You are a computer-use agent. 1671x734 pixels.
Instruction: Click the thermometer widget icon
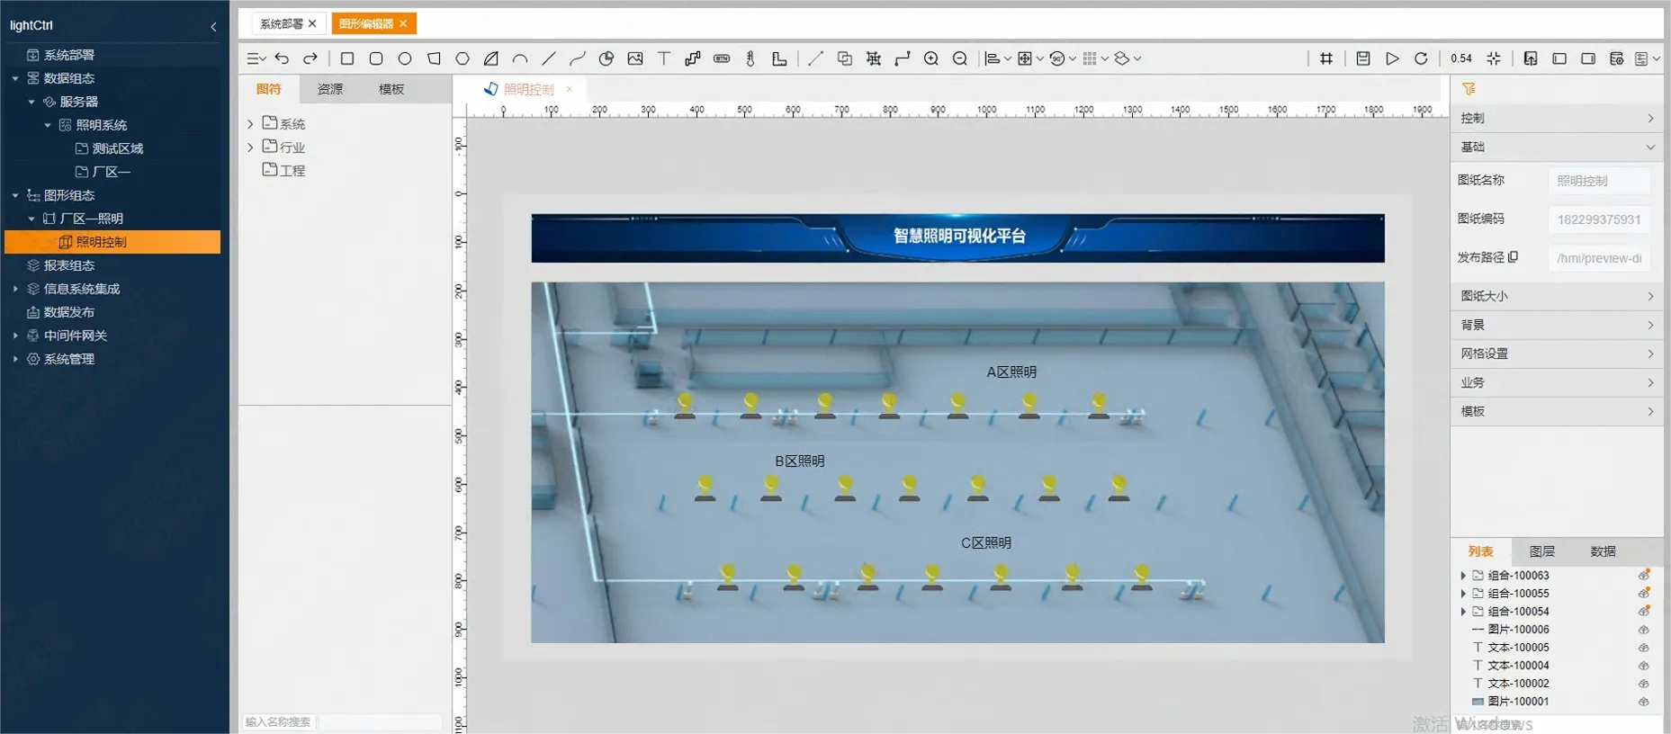pos(750,58)
